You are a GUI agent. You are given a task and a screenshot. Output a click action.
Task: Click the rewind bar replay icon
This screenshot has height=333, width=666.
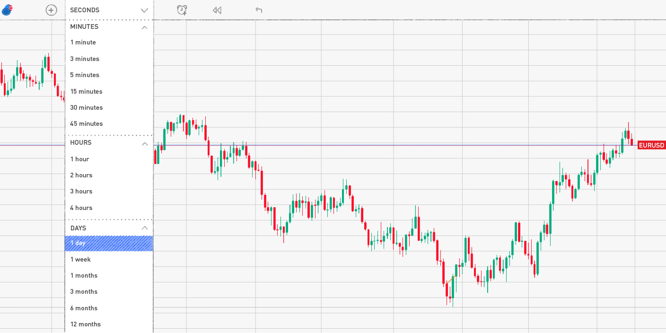217,9
